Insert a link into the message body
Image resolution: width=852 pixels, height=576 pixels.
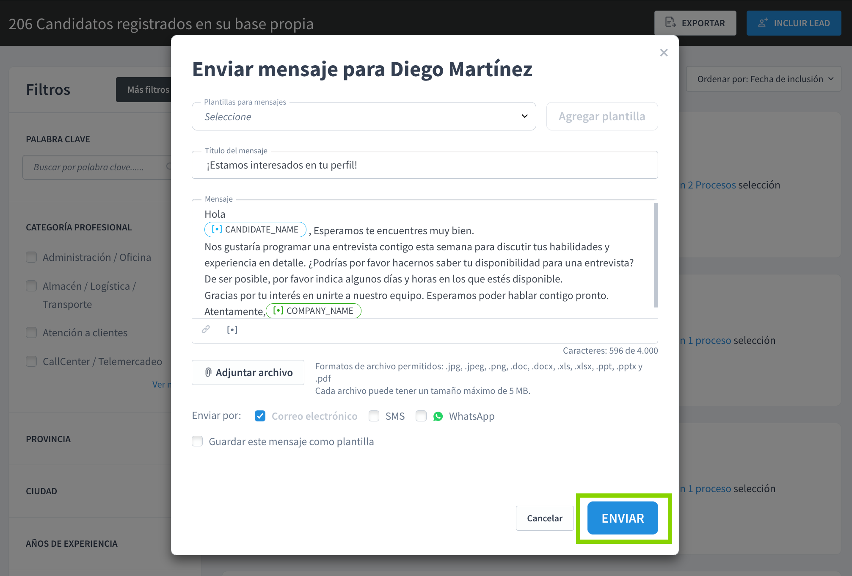[206, 330]
